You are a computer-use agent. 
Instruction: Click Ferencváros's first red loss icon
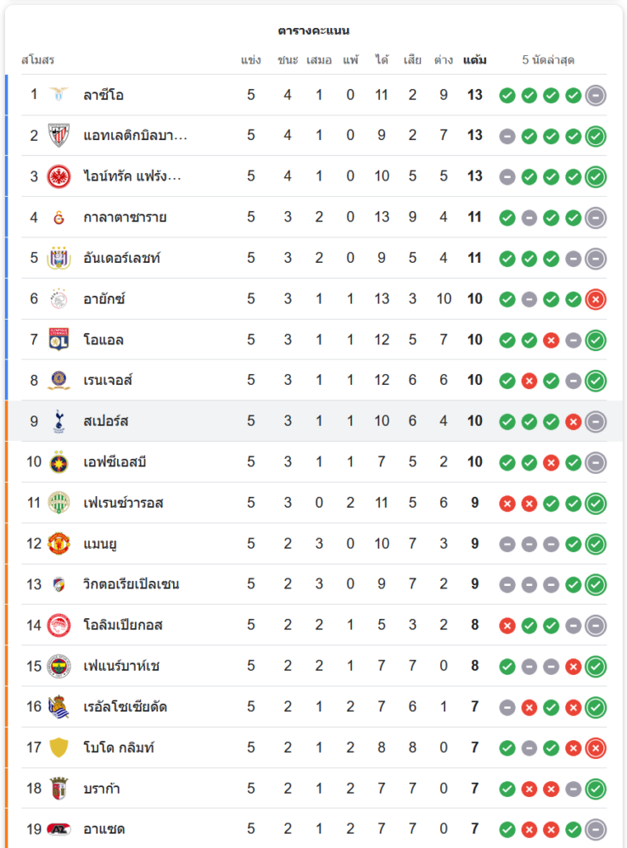(507, 503)
